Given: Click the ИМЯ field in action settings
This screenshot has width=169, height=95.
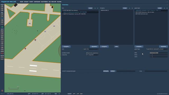Looking at the screenshot, I should [x=158, y=53].
